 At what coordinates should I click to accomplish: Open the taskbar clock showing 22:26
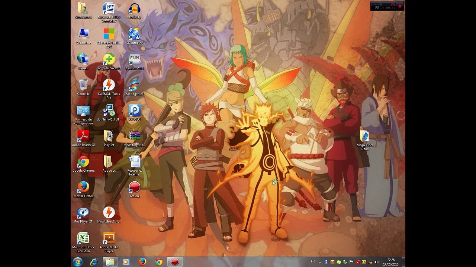pyautogui.click(x=390, y=262)
